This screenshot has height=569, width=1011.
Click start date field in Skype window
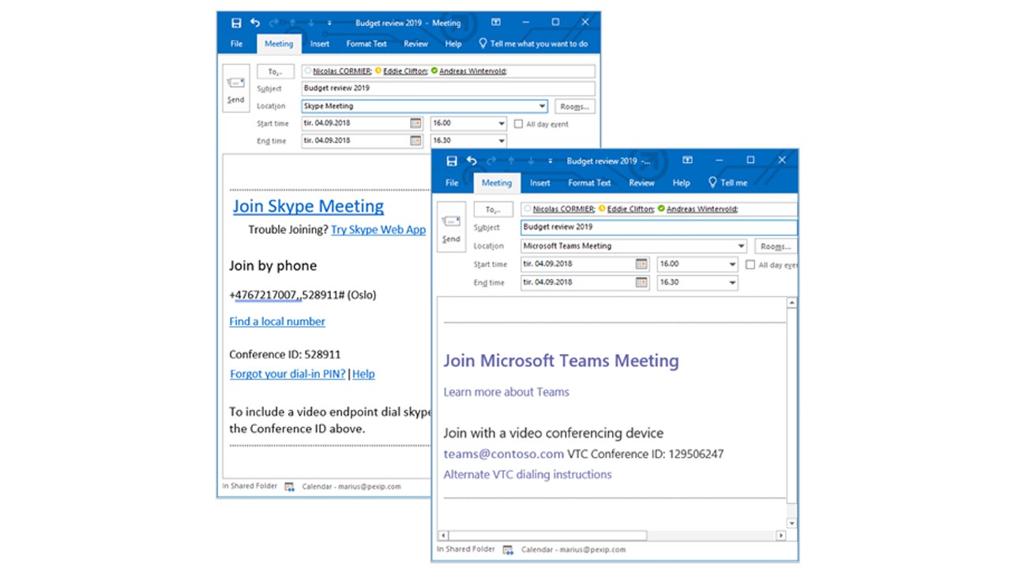[363, 124]
